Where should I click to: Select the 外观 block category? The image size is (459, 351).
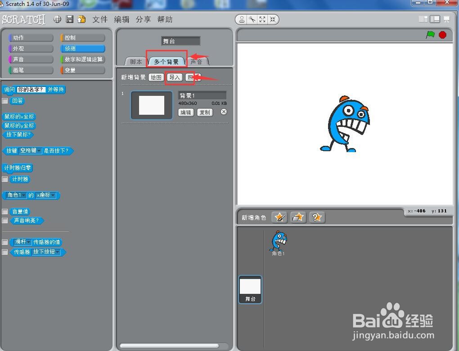click(31, 48)
